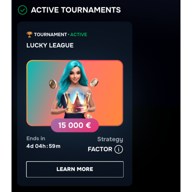Click the blue-haired character's face
This screenshot has height=192, width=192.
(75, 76)
